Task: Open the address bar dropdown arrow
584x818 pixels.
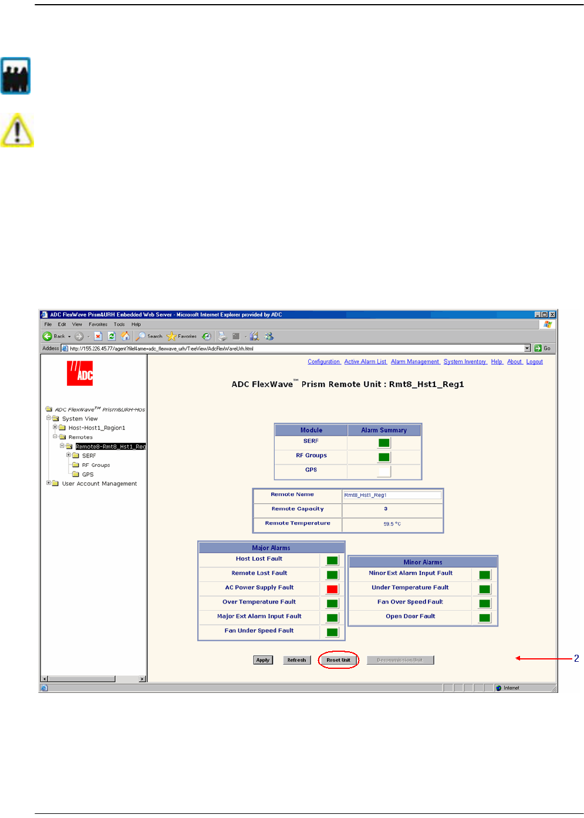Action: coord(527,348)
